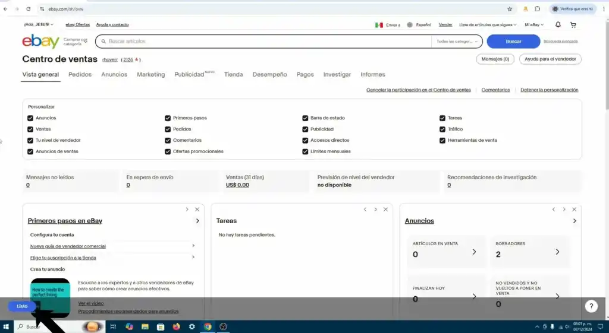Toggle Límites mensuales checkbox
609x333 pixels.
305,151
